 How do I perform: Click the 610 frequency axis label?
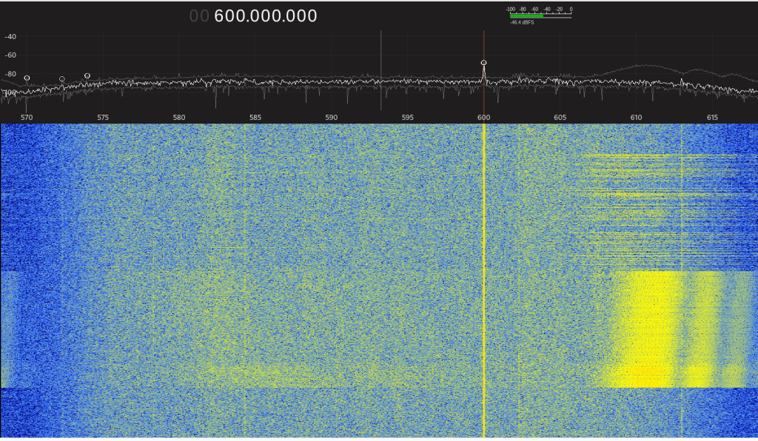coord(636,118)
